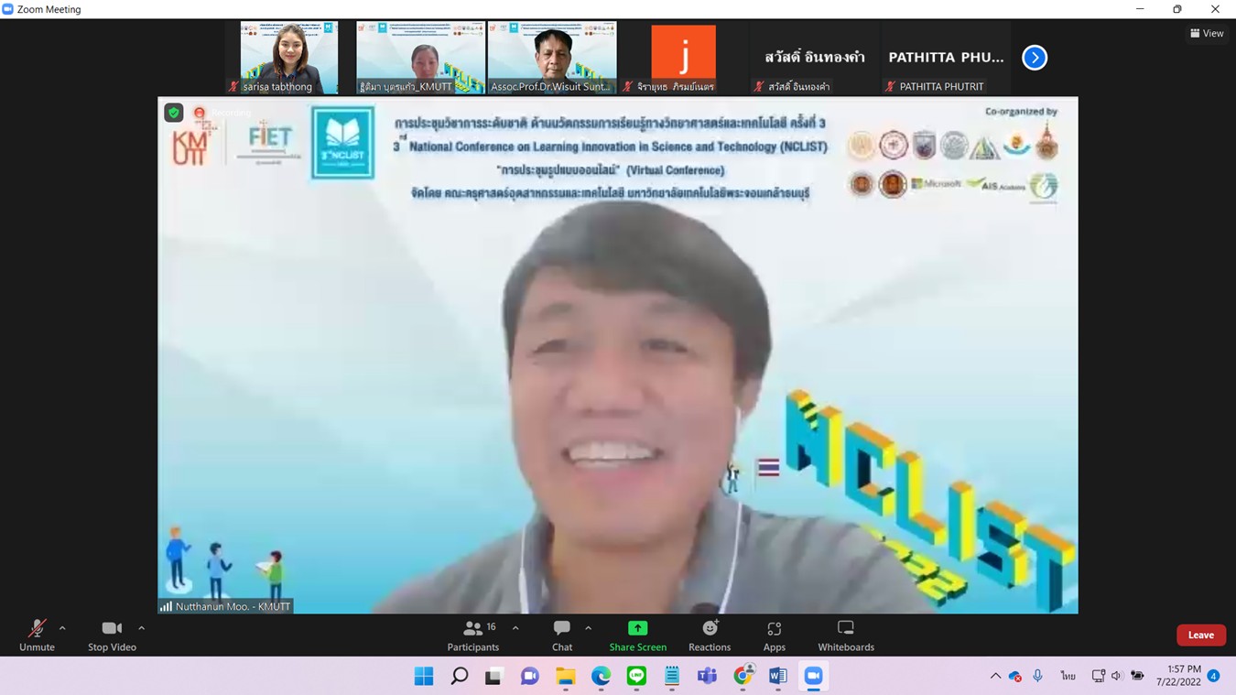Show hidden system tray icons
This screenshot has height=695, width=1236.
pyautogui.click(x=995, y=676)
